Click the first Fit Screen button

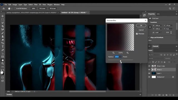coord(42,9)
